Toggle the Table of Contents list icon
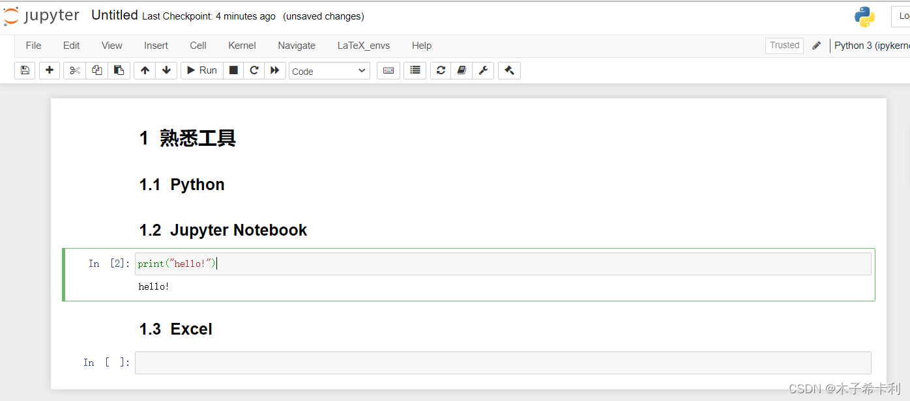 415,70
